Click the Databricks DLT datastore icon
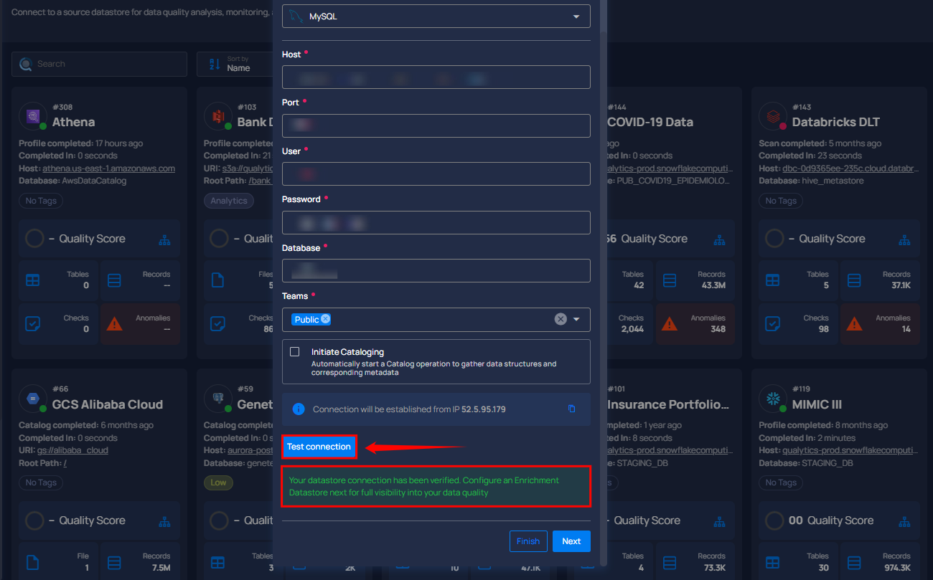 pos(772,115)
